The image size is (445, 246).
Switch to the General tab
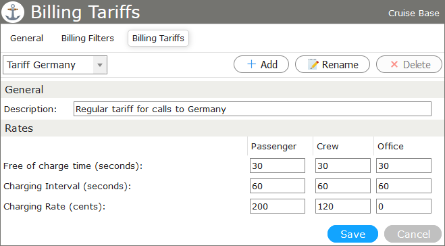[x=27, y=38]
